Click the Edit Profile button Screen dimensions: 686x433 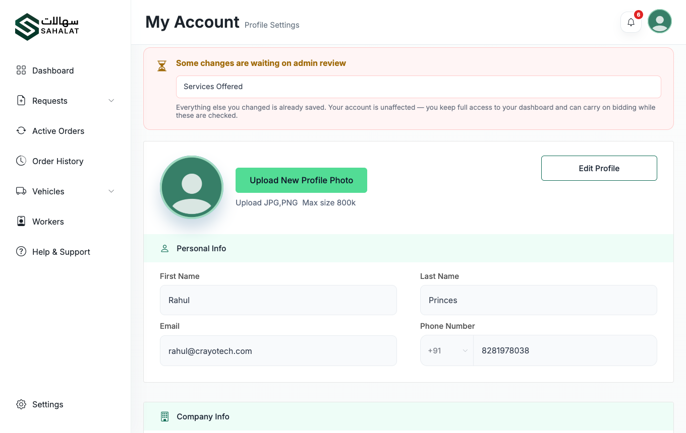coord(599,168)
